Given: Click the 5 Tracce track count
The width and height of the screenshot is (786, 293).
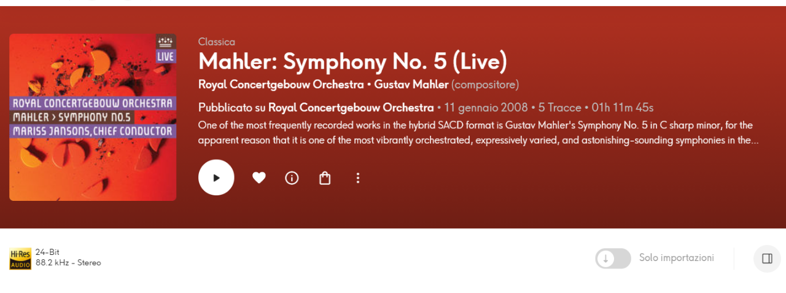Looking at the screenshot, I should pyautogui.click(x=560, y=107).
